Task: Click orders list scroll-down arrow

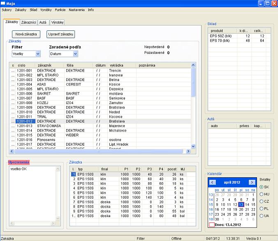Action: 193,146
